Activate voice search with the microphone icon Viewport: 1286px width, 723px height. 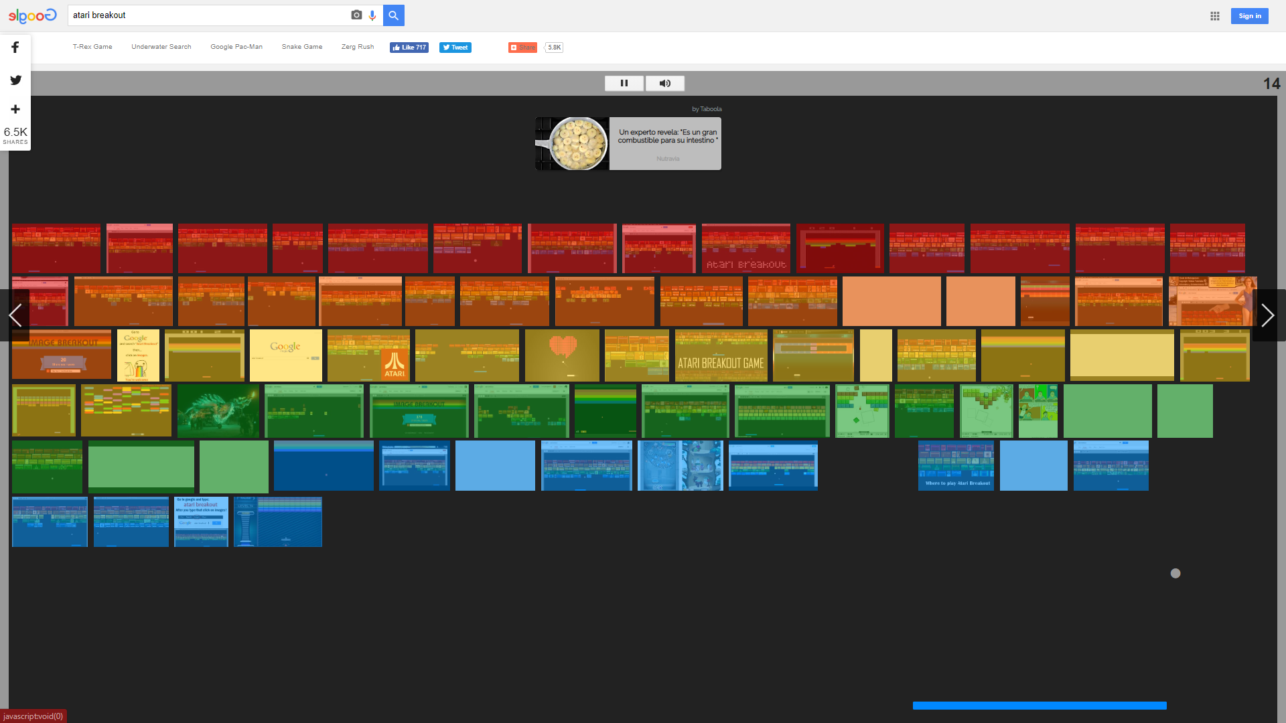click(x=372, y=15)
